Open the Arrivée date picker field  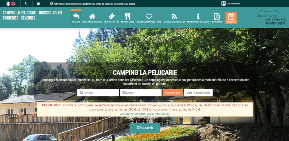click(98, 93)
